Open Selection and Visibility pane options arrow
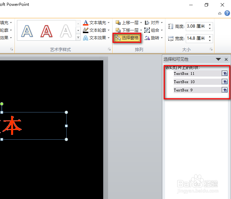 (x=218, y=59)
